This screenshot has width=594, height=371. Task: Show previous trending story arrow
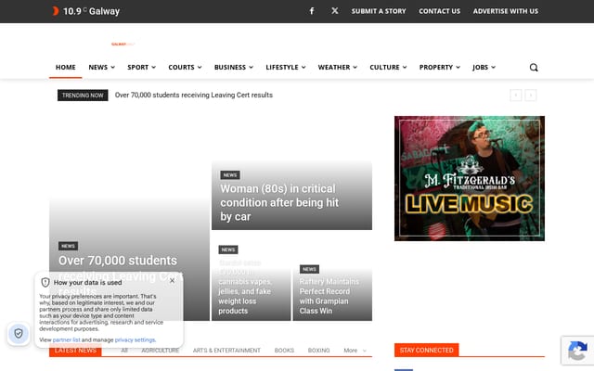(516, 95)
